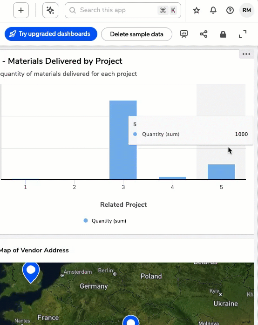Open the chart widget three-dot menu
Image resolution: width=258 pixels, height=325 pixels.
click(x=246, y=54)
